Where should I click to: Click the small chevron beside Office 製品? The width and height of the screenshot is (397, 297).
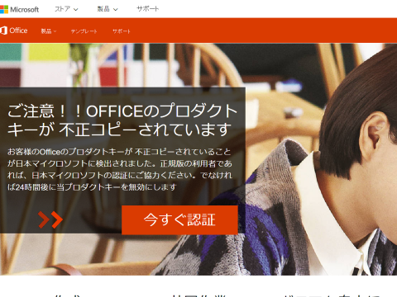click(55, 31)
